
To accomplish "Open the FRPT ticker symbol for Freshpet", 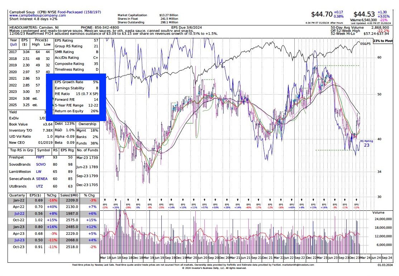I will 40,157.
